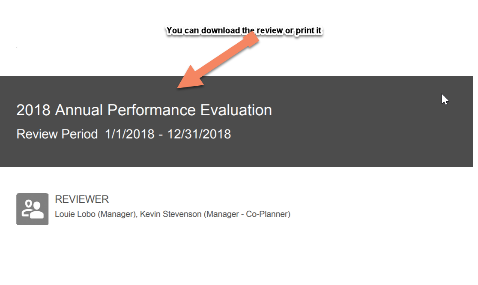Click the orange arrow's pointed head
The image size is (478, 285).
pos(190,78)
